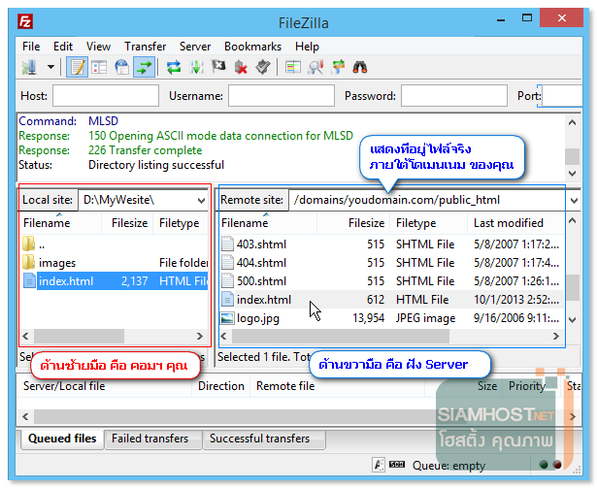Viewport: 597px width, 488px height.
Task: Click the reconnect to last server icon
Action: pyautogui.click(x=263, y=67)
